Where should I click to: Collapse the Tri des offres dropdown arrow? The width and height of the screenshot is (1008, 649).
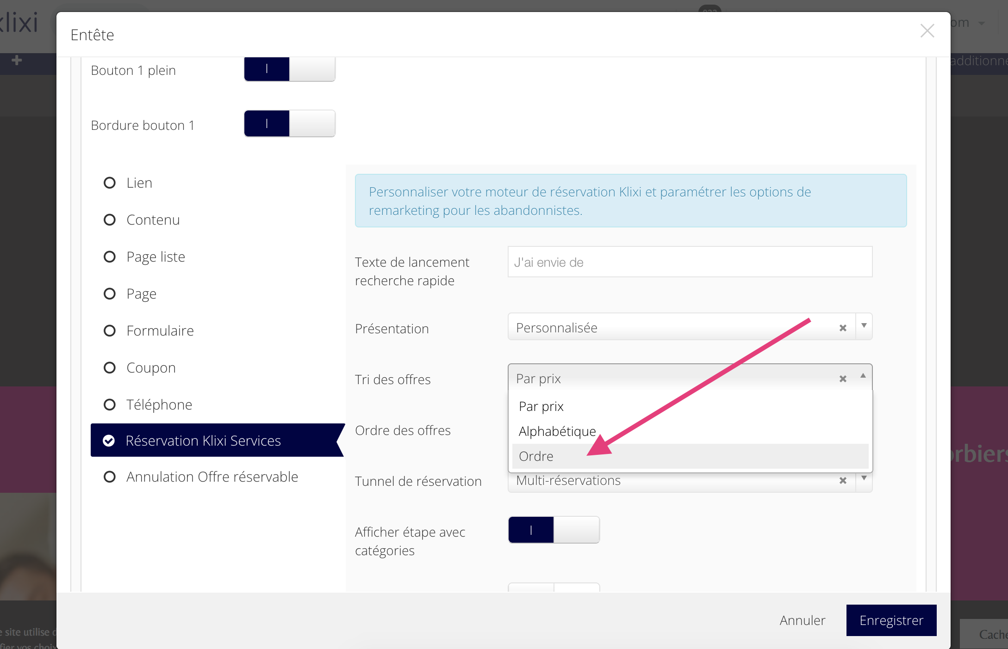(863, 376)
